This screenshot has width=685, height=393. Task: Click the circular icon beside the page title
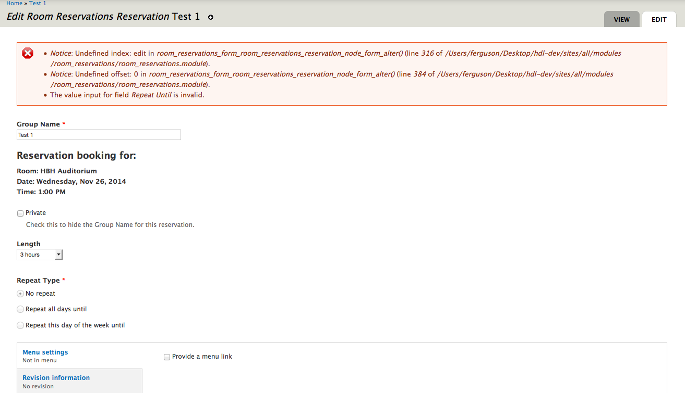coord(211,17)
